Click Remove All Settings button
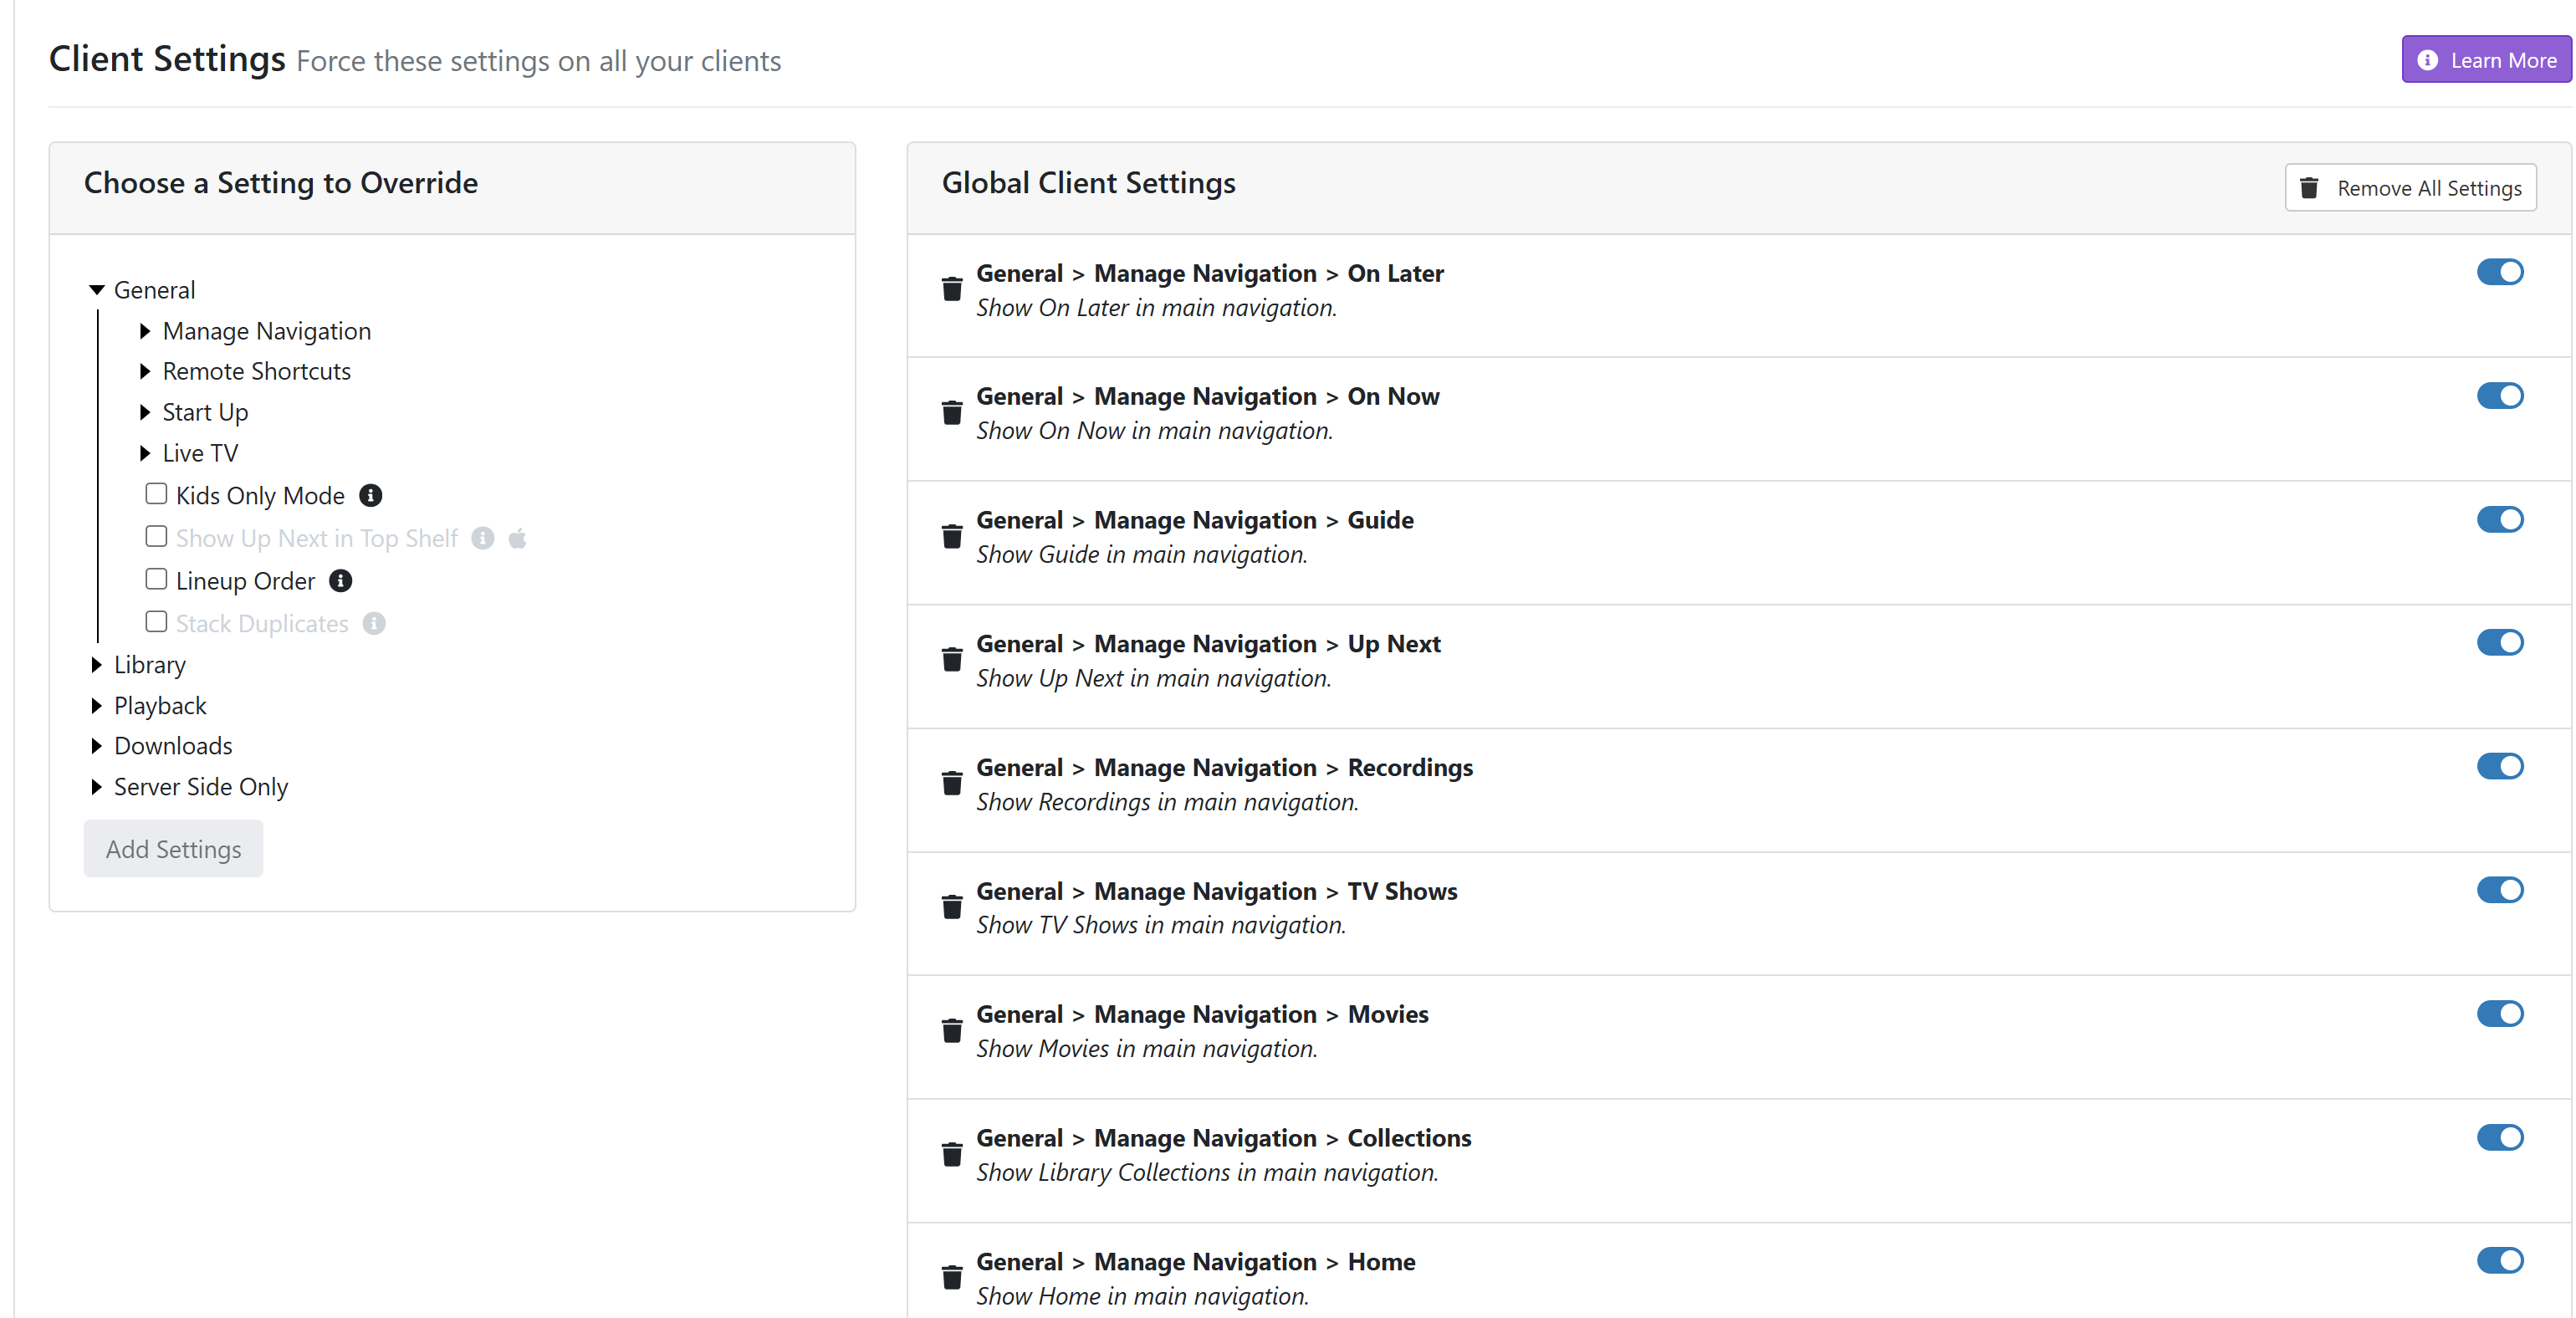 click(2410, 188)
